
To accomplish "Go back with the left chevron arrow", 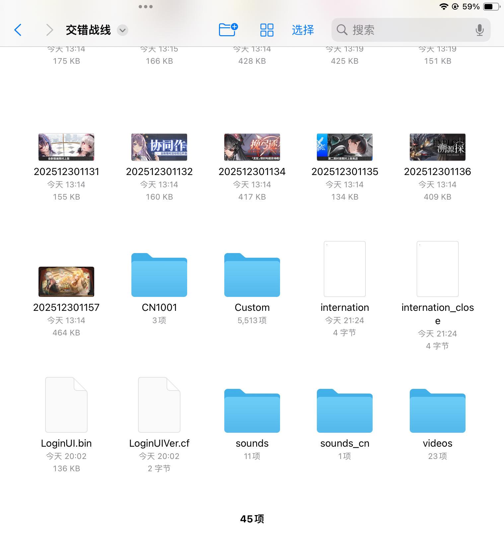I will point(18,30).
